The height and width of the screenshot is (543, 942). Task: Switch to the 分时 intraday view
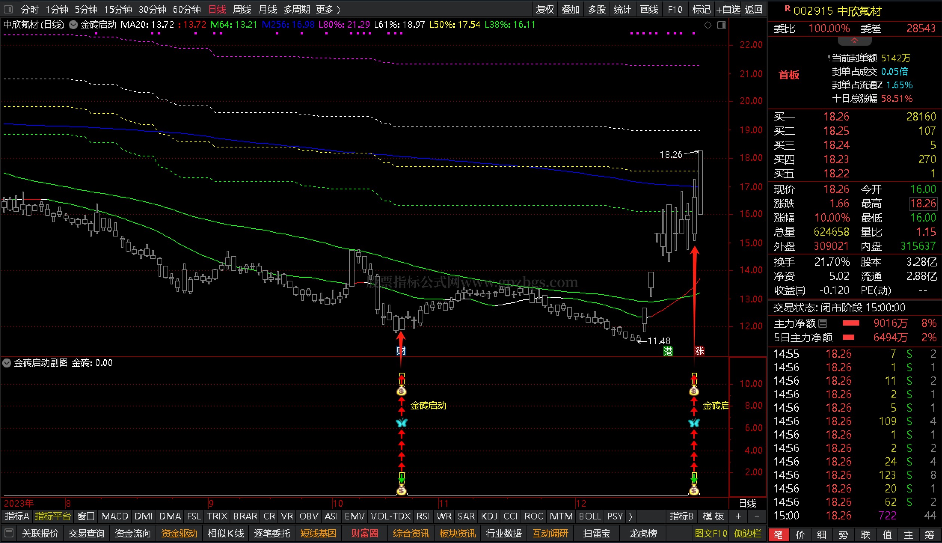point(30,9)
